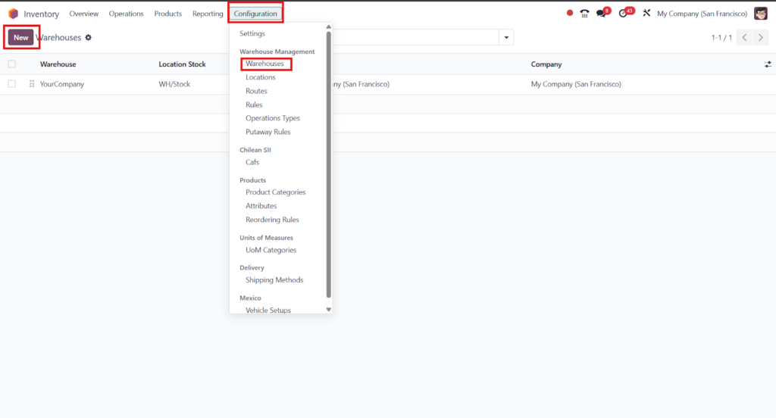Select Locations menu entry
This screenshot has width=776, height=418.
pyautogui.click(x=261, y=77)
